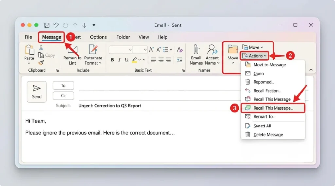
Task: Toggle italic formatting
Action: (119, 60)
